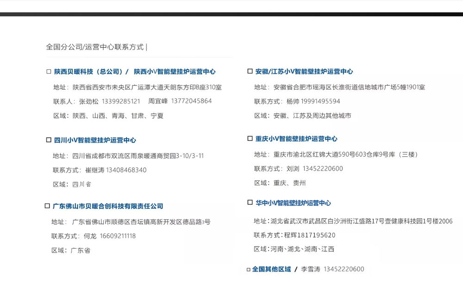Click the 广东佛山市贝暖合创科技有限责任公司 heading

[108, 206]
